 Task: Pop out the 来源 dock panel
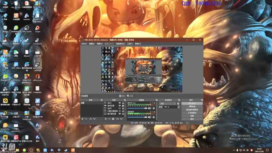125,100
